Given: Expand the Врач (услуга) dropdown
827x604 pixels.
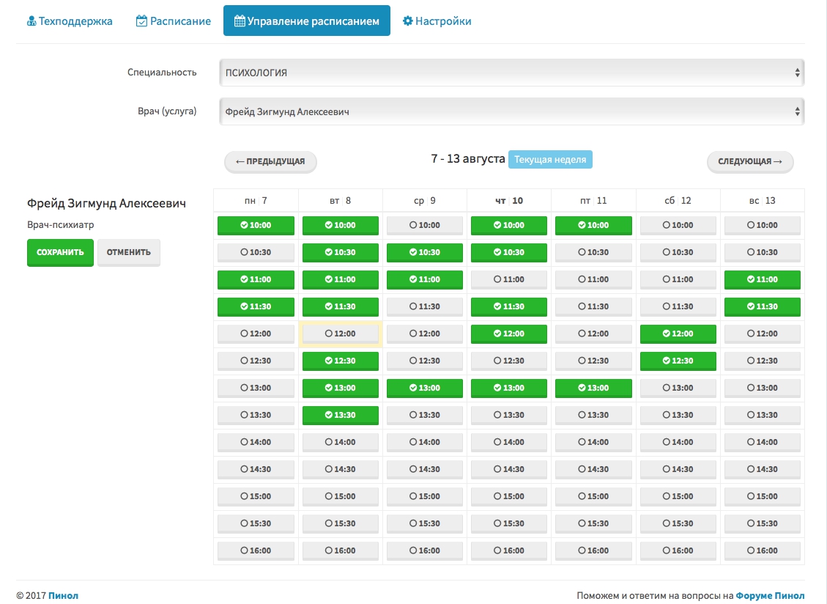Looking at the screenshot, I should [511, 112].
